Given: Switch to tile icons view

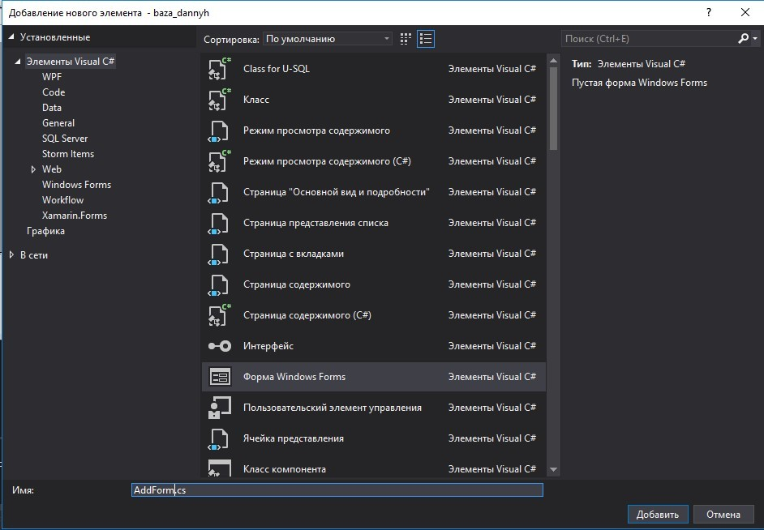Looking at the screenshot, I should pyautogui.click(x=406, y=39).
